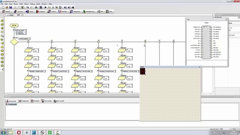Viewport: 240px width, 135px height.
Task: Open Opera browser from taskbar
Action: click(x=19, y=132)
